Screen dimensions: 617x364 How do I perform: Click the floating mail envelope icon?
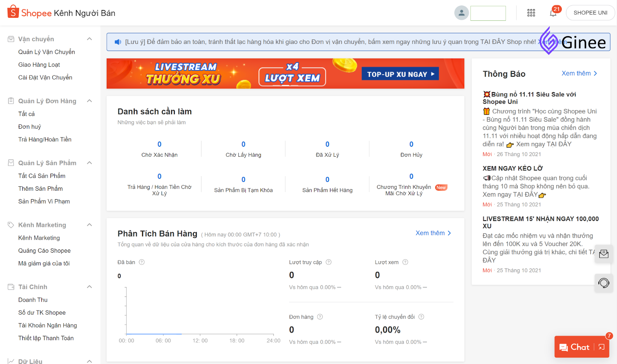pyautogui.click(x=604, y=254)
